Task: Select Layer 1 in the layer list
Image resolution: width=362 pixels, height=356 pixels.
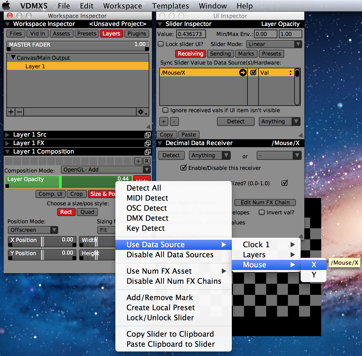Action: pos(78,66)
